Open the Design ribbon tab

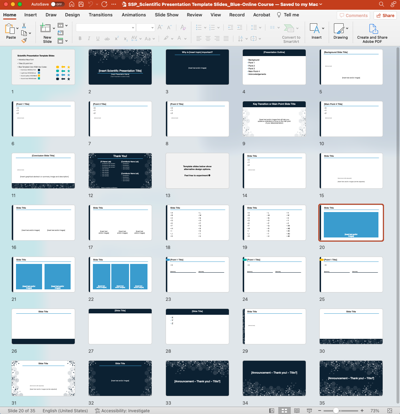coord(72,15)
